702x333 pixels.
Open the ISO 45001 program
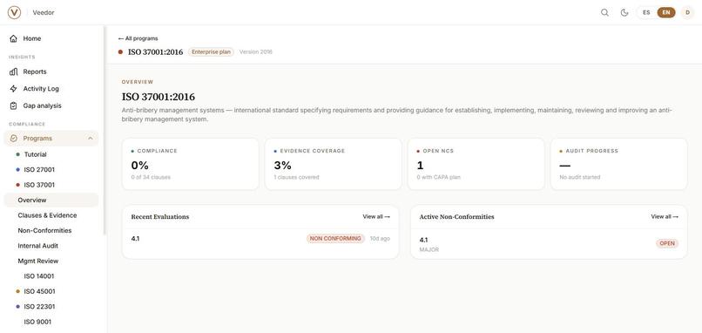pos(51,291)
